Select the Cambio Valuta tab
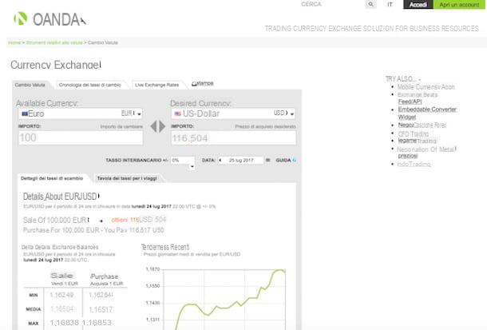This screenshot has height=330, width=487. click(x=30, y=85)
